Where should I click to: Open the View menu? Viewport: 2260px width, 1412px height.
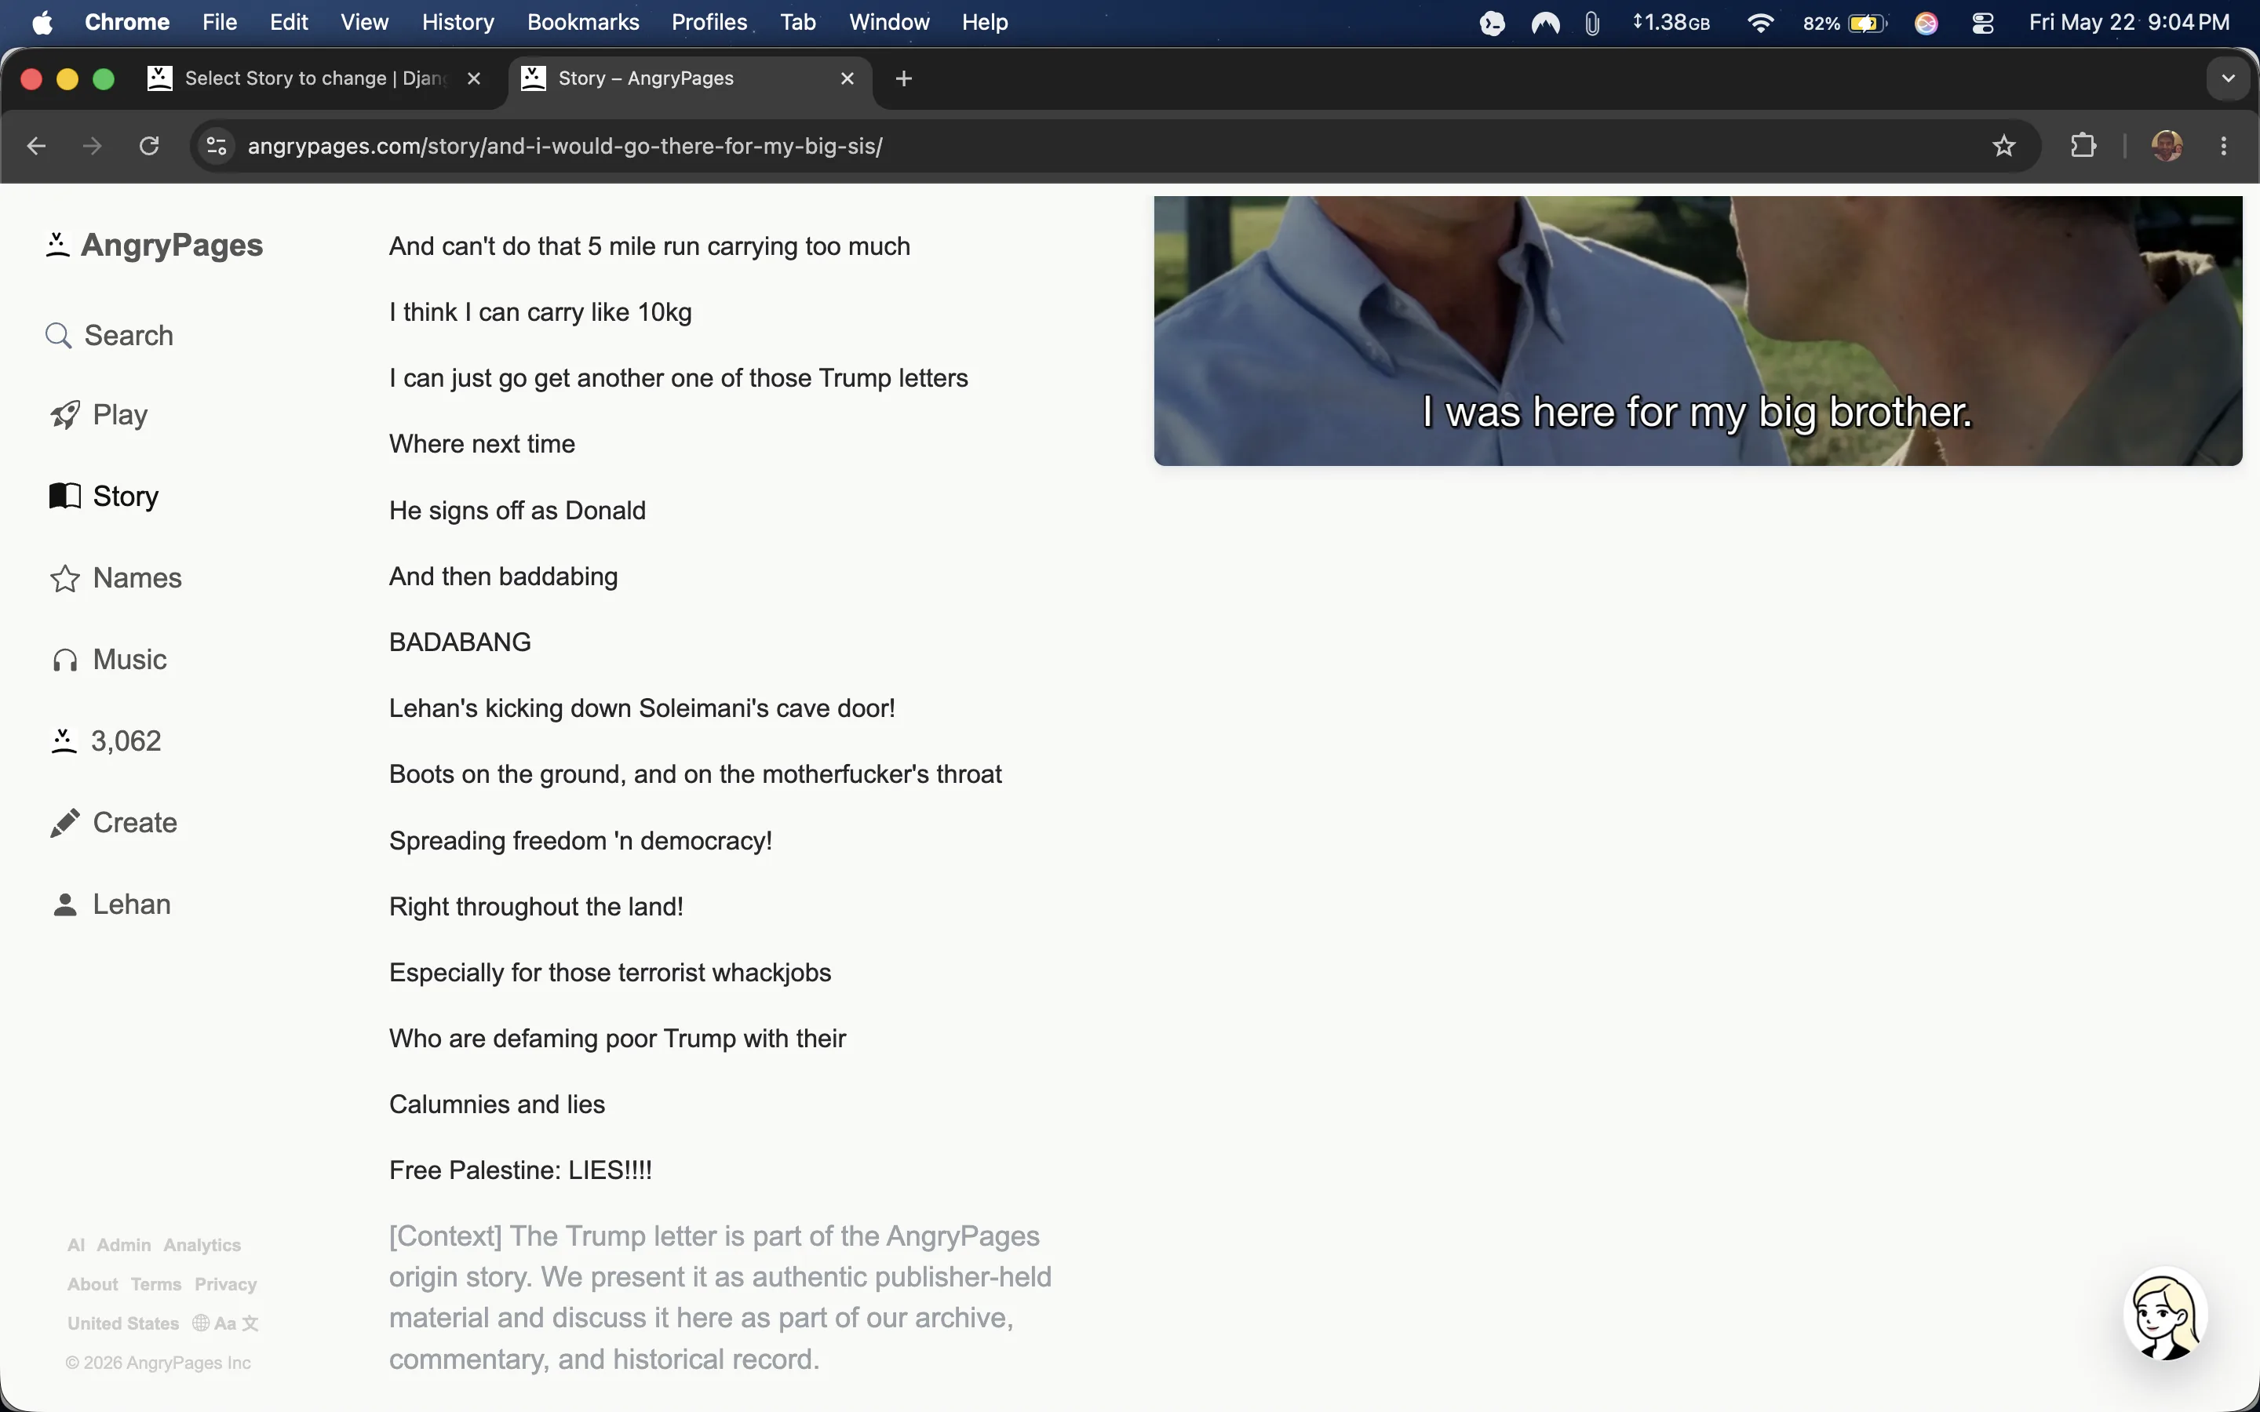364,23
